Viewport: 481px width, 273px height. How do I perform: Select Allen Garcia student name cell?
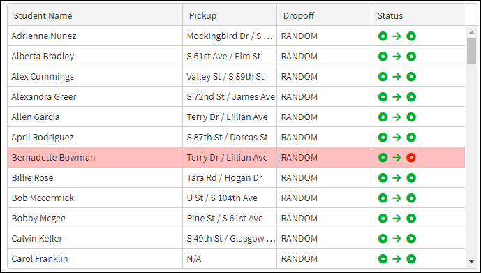pos(95,117)
